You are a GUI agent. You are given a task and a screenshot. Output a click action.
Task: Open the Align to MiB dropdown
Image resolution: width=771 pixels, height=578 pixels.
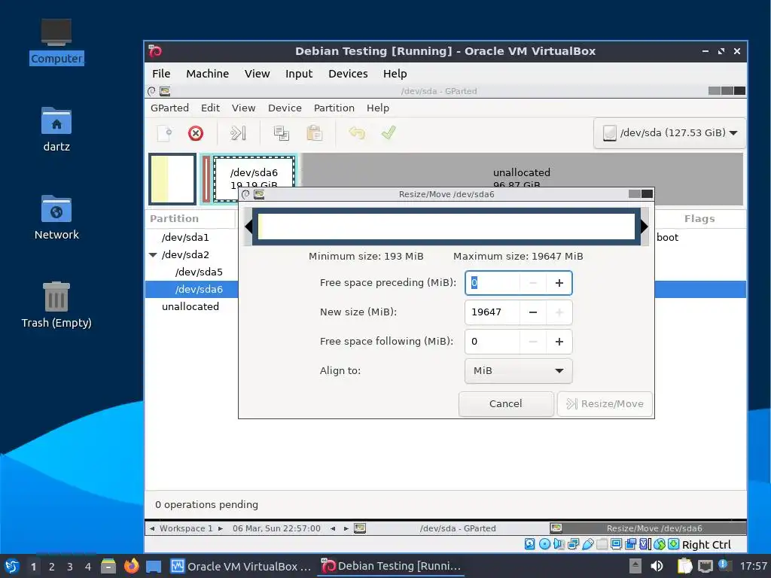tap(518, 370)
